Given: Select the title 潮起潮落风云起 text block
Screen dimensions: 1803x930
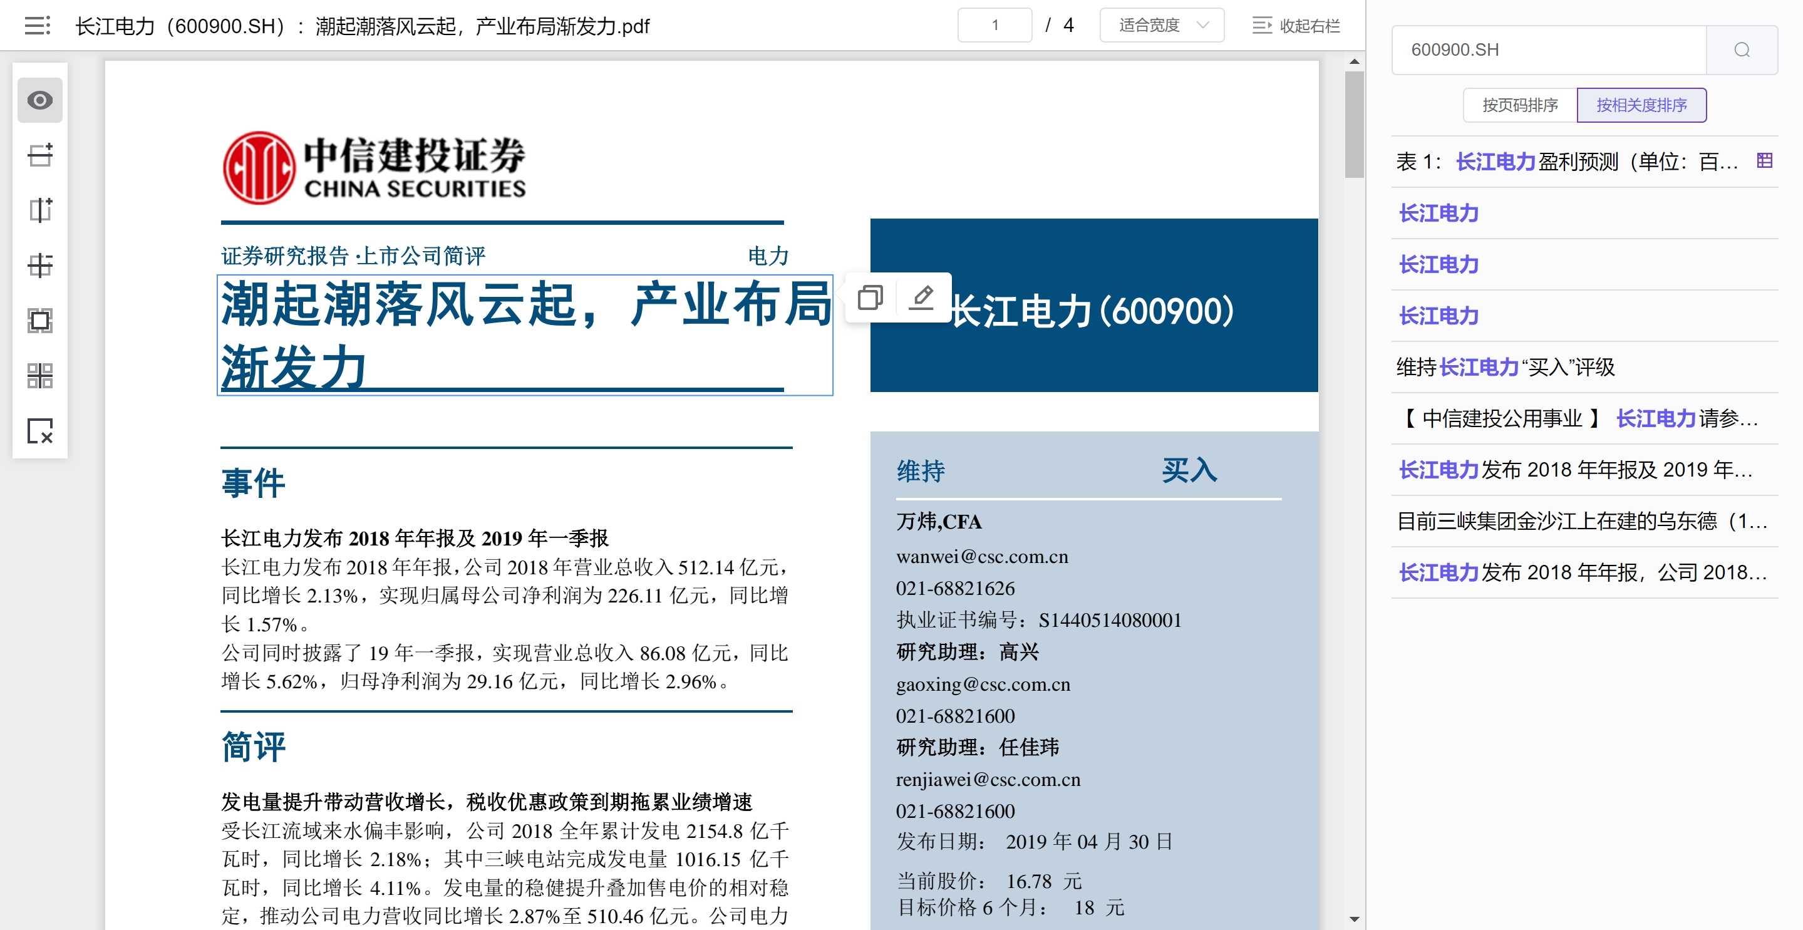Looking at the screenshot, I should point(525,335).
